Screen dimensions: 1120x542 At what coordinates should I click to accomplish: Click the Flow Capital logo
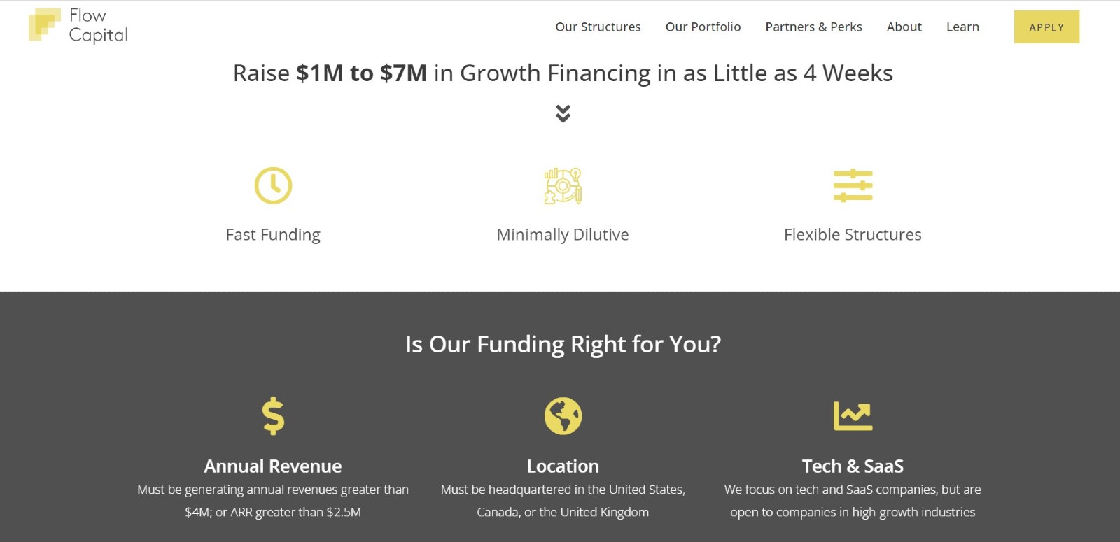click(78, 26)
